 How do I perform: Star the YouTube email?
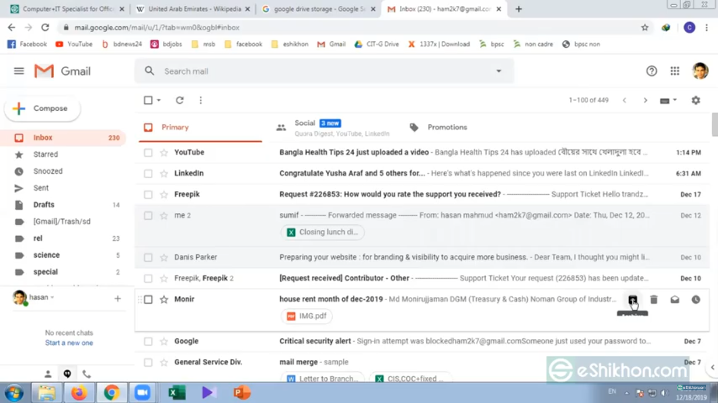click(x=164, y=153)
